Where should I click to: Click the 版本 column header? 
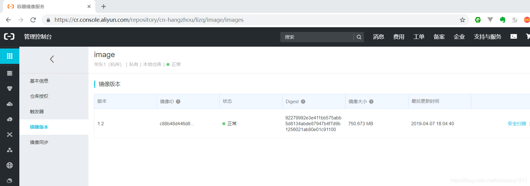pos(102,101)
